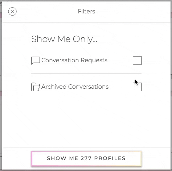172x171 pixels.
Task: Enable the Conversation Requests checkbox
Action: [x=137, y=61]
